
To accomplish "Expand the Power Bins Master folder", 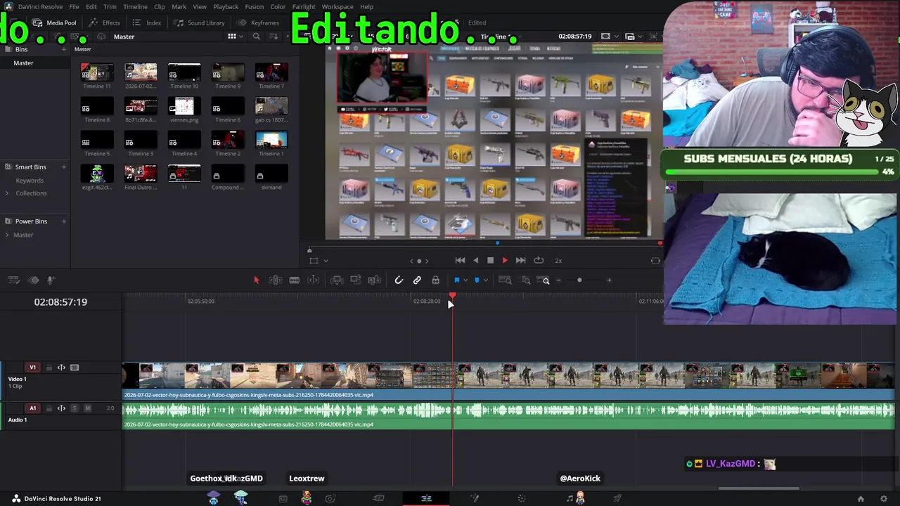I will 7,235.
